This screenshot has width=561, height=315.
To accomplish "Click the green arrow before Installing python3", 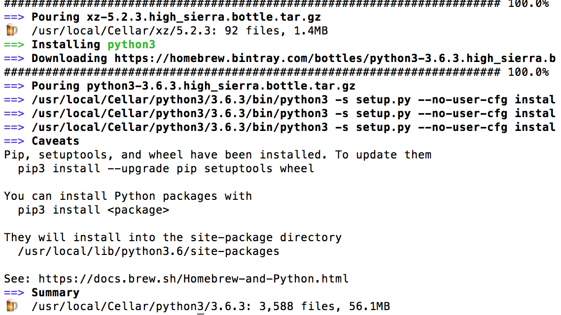I will pyautogui.click(x=14, y=45).
